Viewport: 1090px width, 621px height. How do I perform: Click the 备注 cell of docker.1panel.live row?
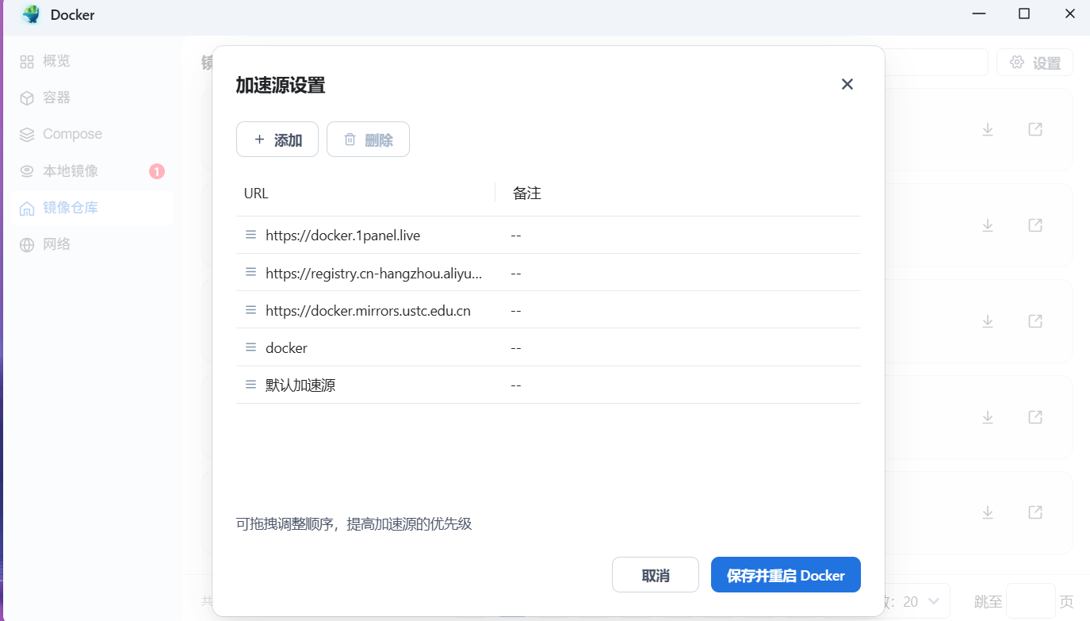click(516, 236)
